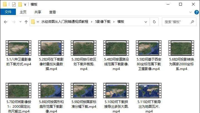Expand hidden path items with the double chevron
200x113 pixels.
(38, 22)
